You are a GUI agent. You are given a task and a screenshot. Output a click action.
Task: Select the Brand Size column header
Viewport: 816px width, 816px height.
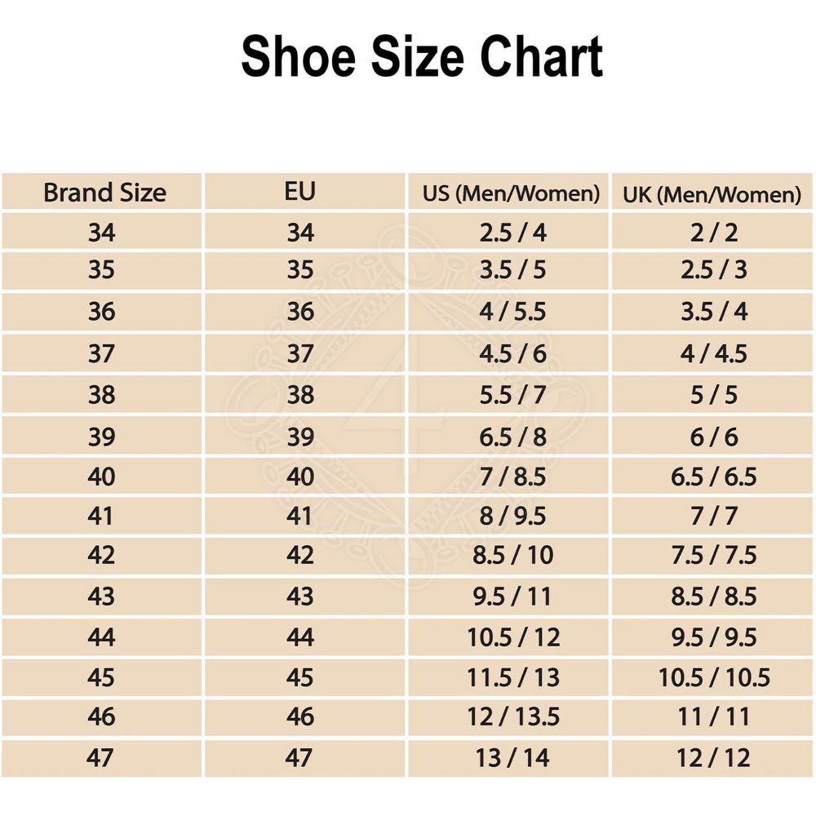(x=104, y=193)
